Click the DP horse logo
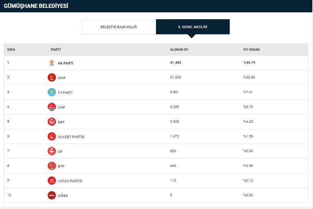Viewport: 313px width, 209px height. coord(52,151)
